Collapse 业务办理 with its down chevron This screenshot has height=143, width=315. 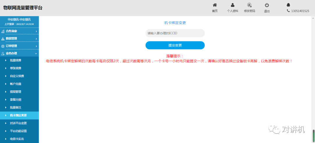pos(36,53)
